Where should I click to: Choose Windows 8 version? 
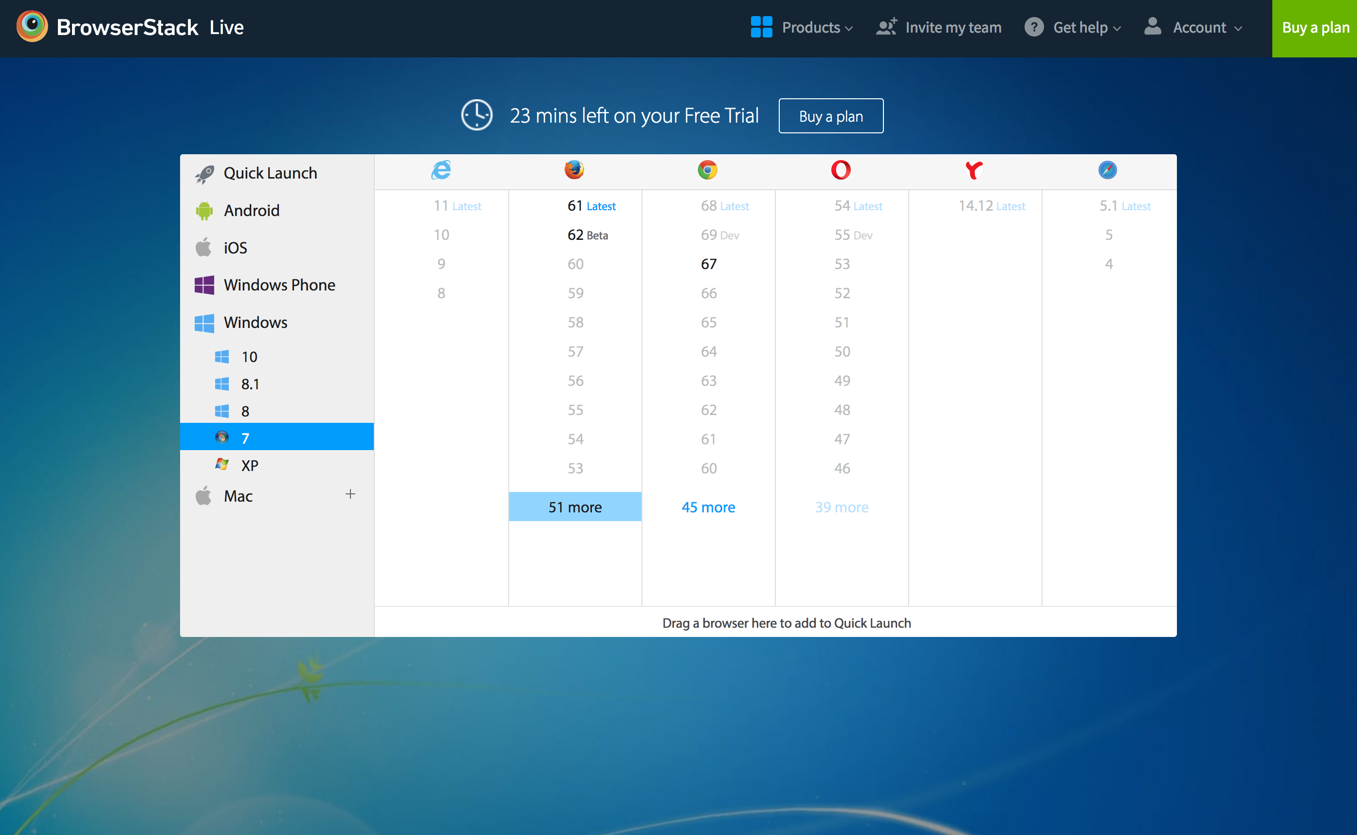pos(276,411)
